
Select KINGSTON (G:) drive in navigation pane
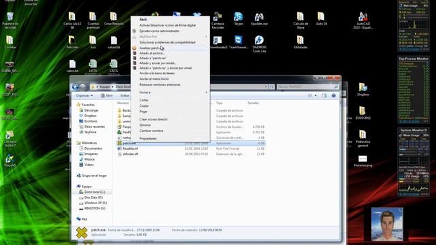tap(95, 208)
